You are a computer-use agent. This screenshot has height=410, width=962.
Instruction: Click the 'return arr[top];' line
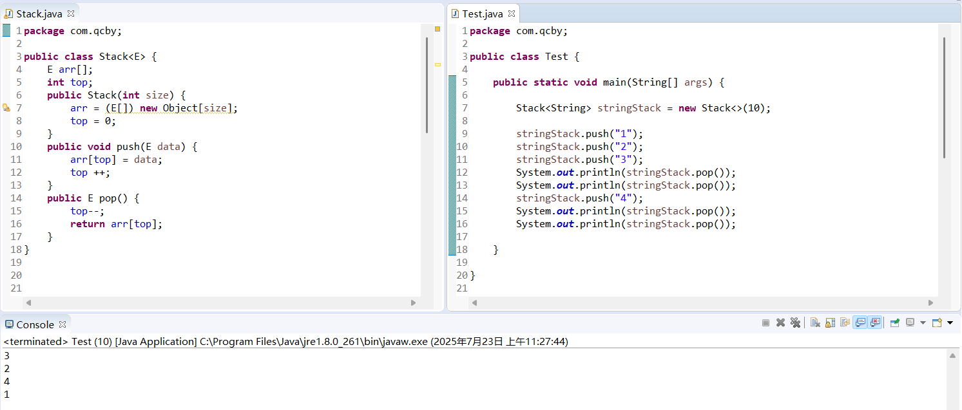[116, 224]
